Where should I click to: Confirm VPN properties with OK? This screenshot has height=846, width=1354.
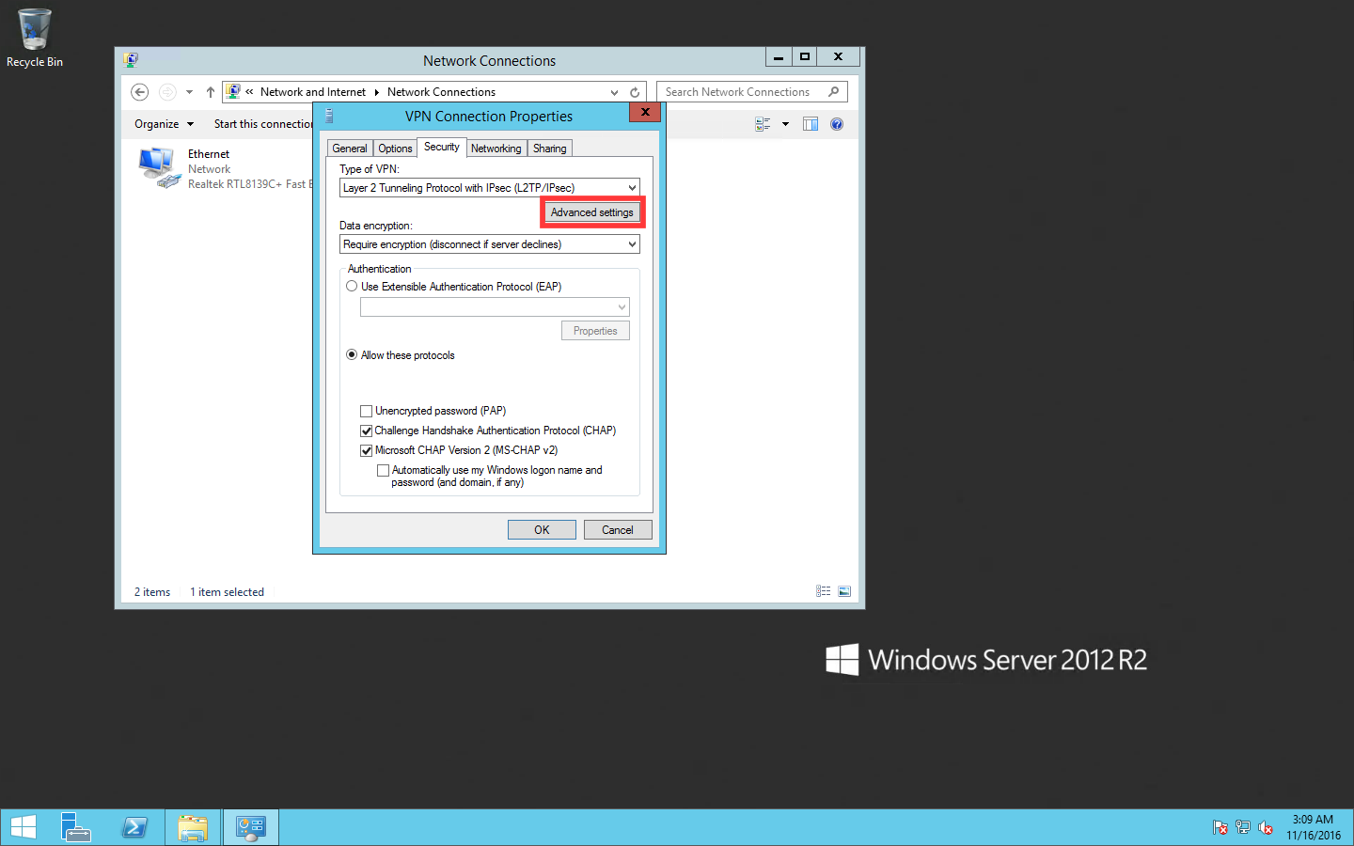click(x=542, y=530)
